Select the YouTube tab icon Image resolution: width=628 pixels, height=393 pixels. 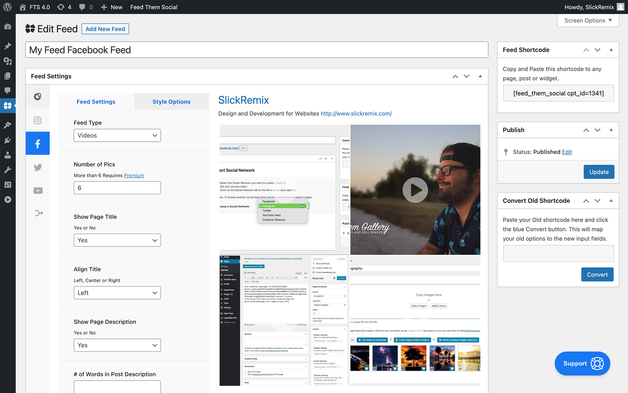click(38, 191)
